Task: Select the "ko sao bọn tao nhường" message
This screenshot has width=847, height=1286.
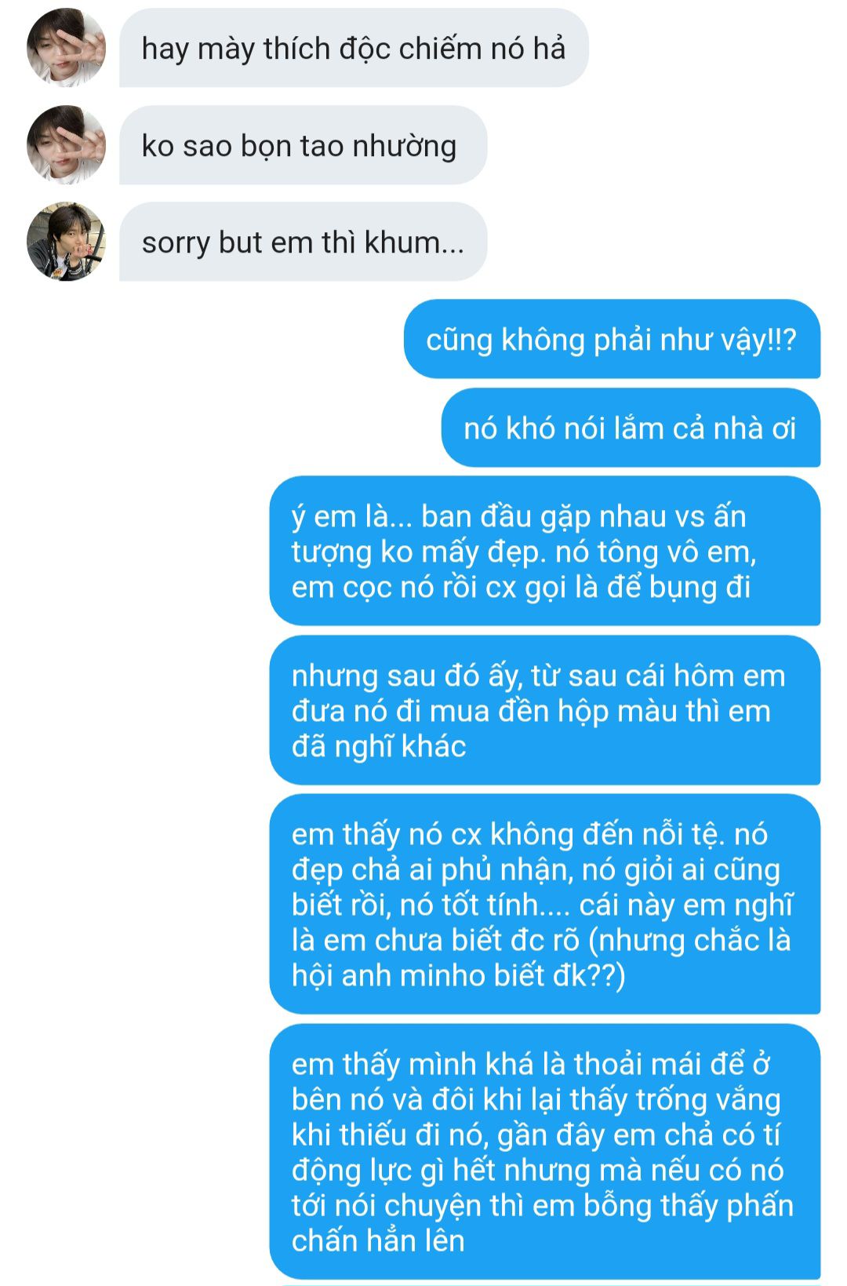Action: point(303,145)
